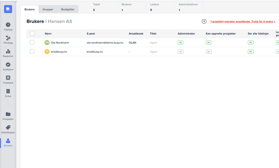Click the Busy app logo icon

click(8, 9)
